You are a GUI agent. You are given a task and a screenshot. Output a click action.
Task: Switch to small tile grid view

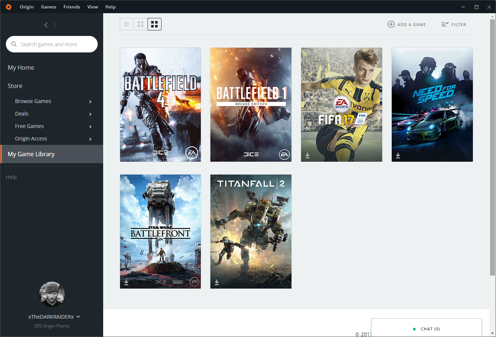127,24
